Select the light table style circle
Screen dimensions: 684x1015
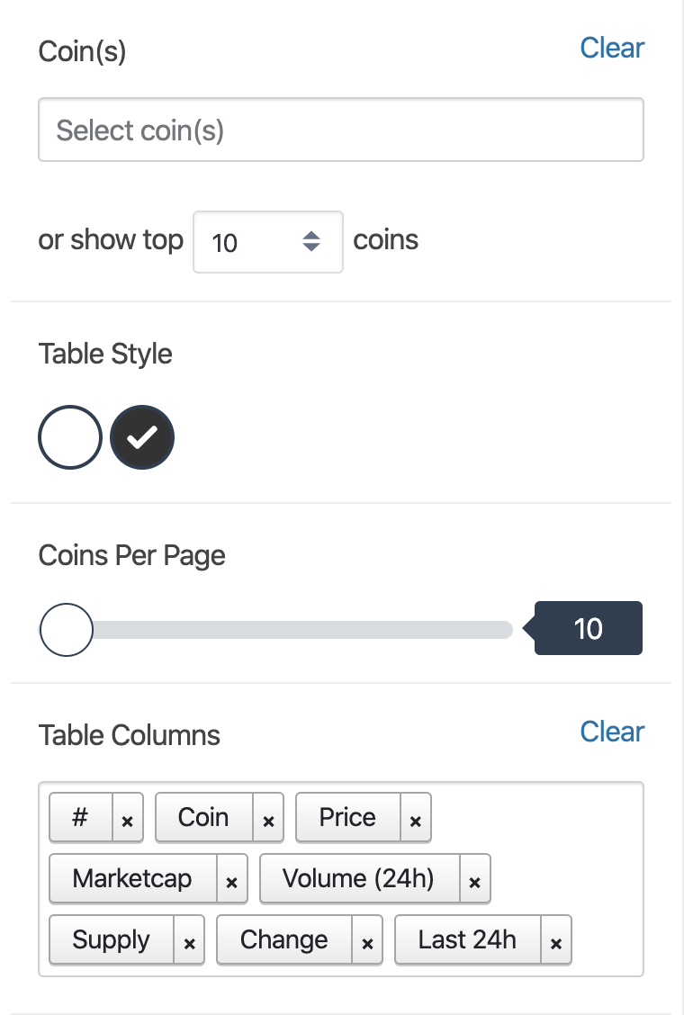[70, 437]
